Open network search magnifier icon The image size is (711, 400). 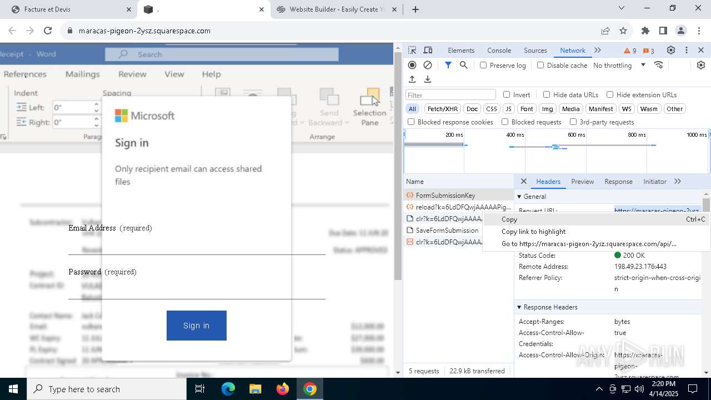[x=464, y=65]
